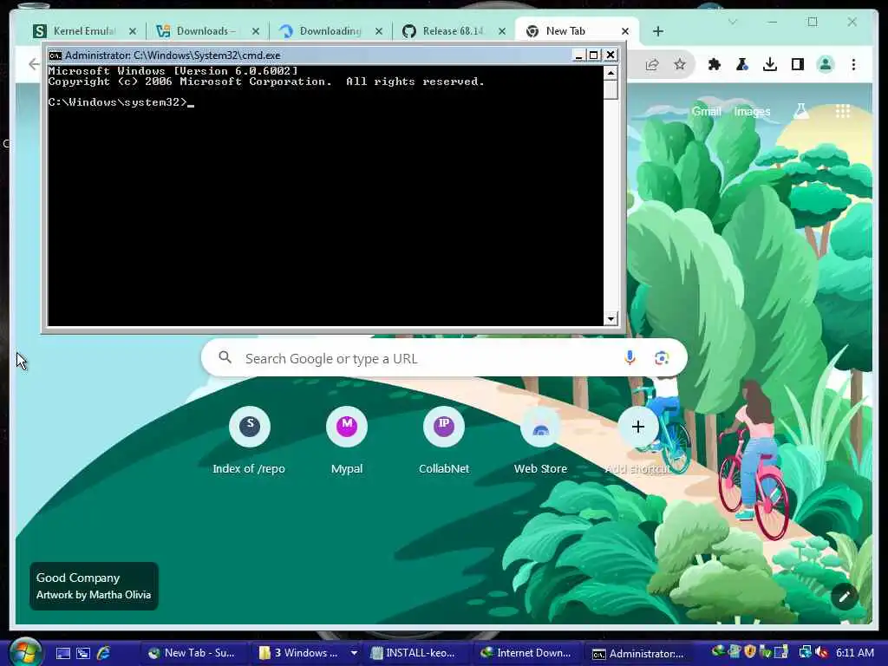
Task: Close the Downloads tab
Action: coord(256,32)
